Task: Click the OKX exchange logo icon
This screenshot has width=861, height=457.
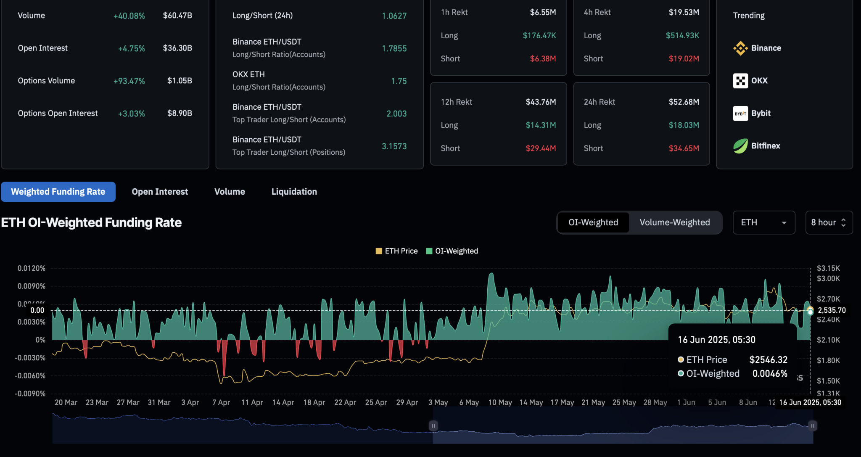Action: (740, 81)
